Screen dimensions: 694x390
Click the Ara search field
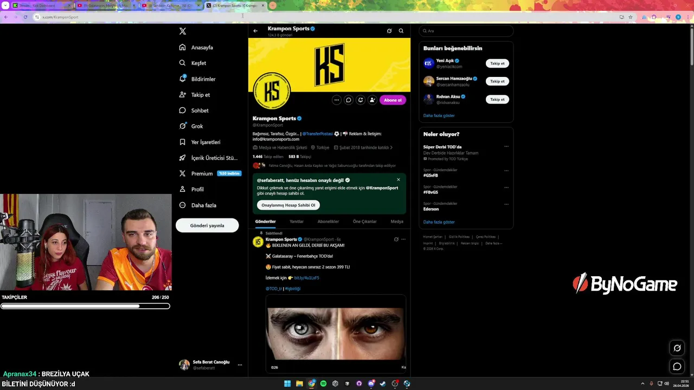[466, 31]
